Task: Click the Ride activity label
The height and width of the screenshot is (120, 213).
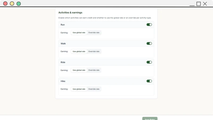Action: [x=63, y=62]
